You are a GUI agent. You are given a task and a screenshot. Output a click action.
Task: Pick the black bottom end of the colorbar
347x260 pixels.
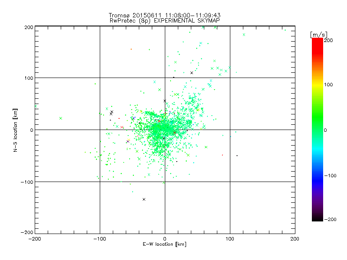click(318, 218)
